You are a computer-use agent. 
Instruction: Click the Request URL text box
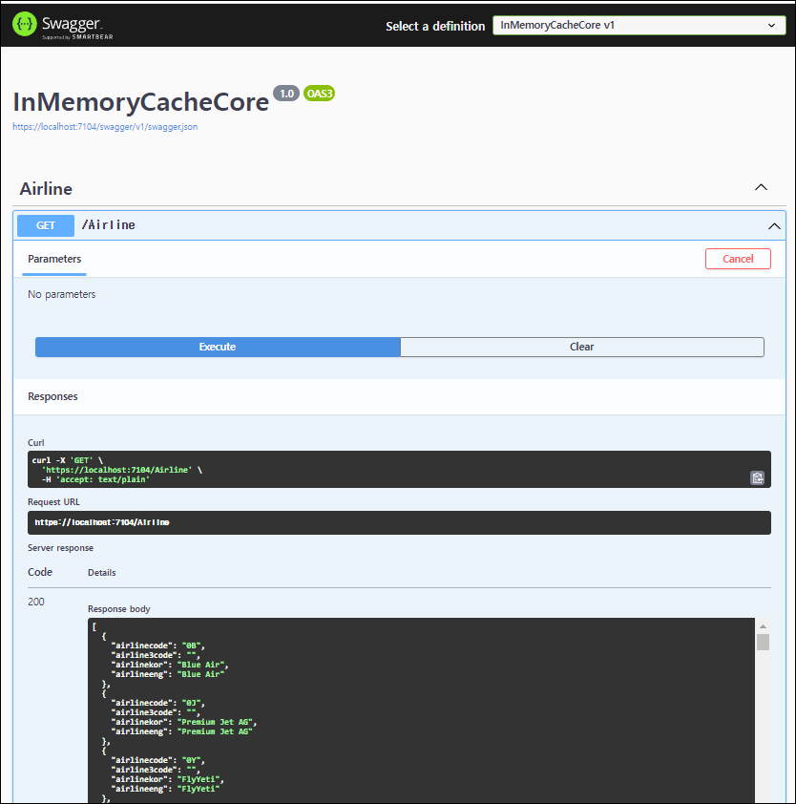(399, 522)
